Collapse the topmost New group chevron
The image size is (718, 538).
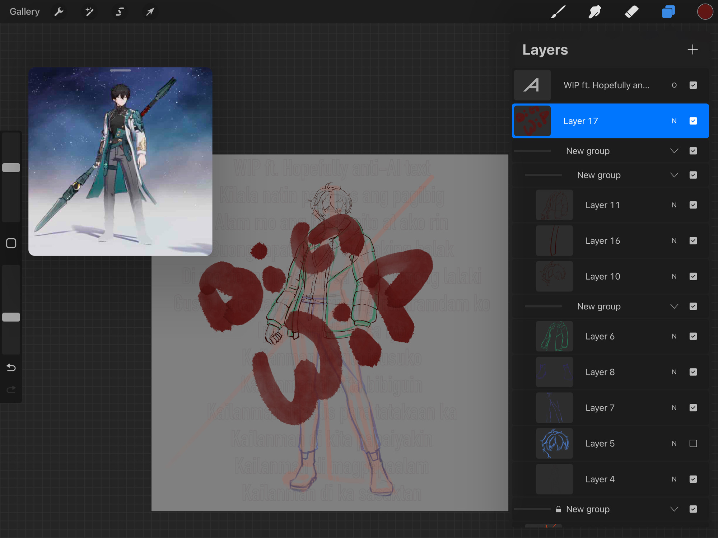click(x=674, y=151)
